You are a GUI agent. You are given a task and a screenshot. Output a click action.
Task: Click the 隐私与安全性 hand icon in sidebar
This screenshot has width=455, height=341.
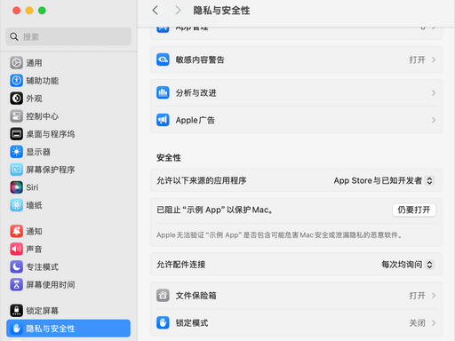click(x=16, y=329)
